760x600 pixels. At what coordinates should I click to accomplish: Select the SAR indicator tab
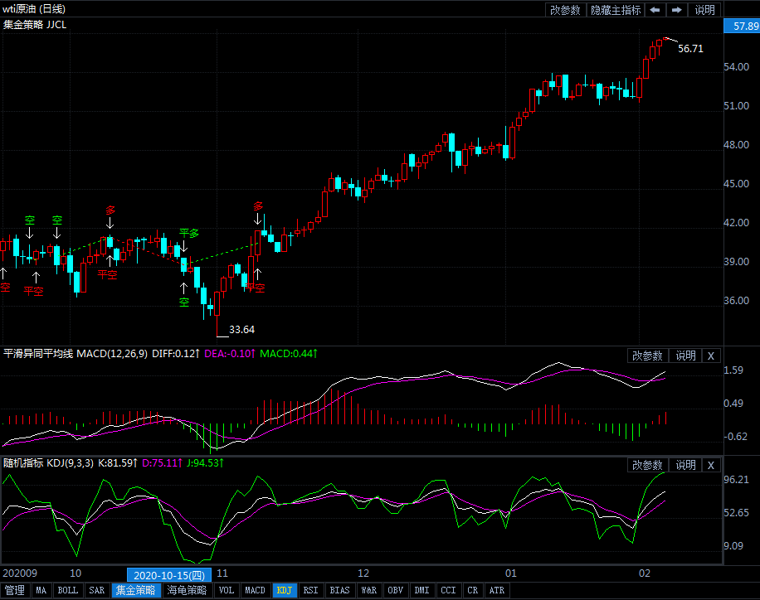pos(96,591)
